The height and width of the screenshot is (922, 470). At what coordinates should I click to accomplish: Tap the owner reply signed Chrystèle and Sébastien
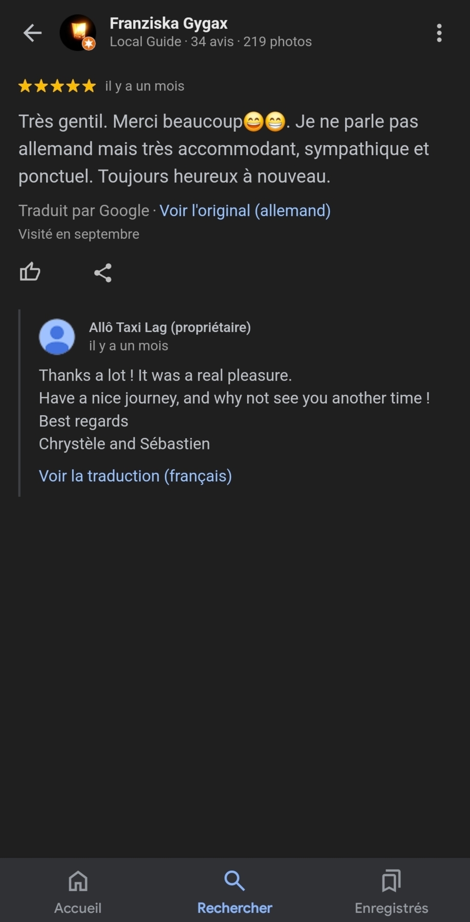pyautogui.click(x=234, y=409)
